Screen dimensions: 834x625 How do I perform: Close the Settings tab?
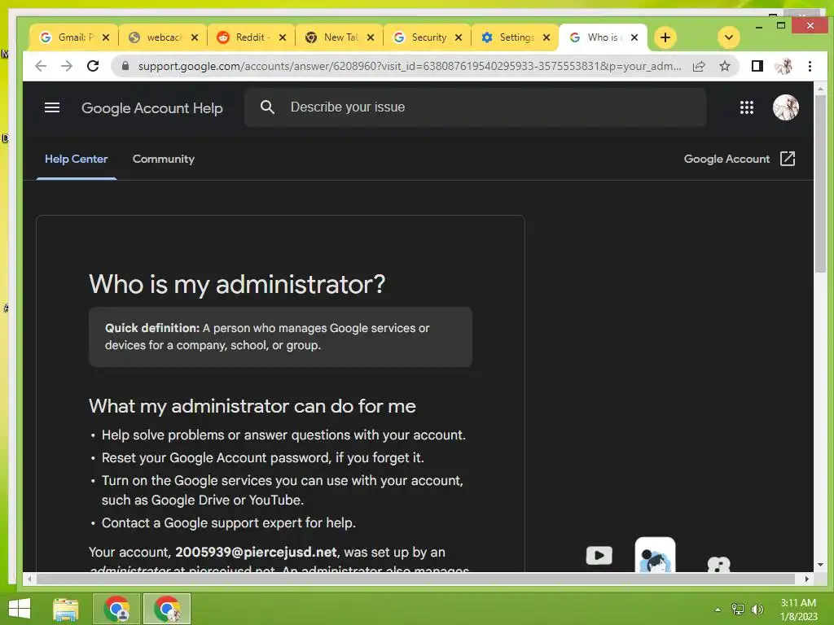pos(546,37)
